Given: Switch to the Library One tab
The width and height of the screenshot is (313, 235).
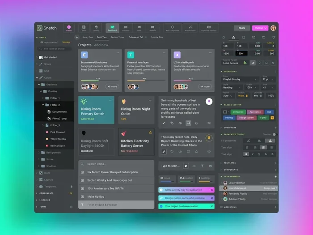Looking at the screenshot, I should (x=87, y=37).
